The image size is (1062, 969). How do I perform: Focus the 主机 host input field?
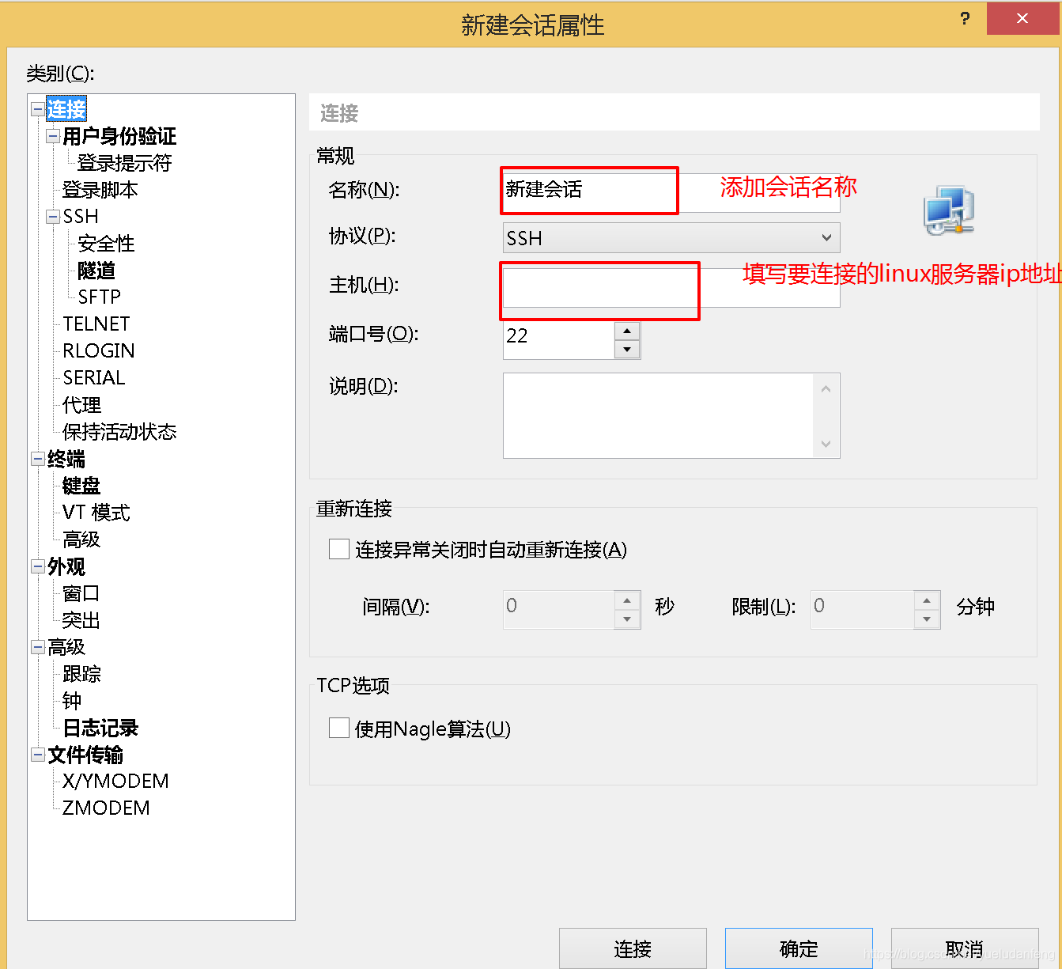(671, 287)
